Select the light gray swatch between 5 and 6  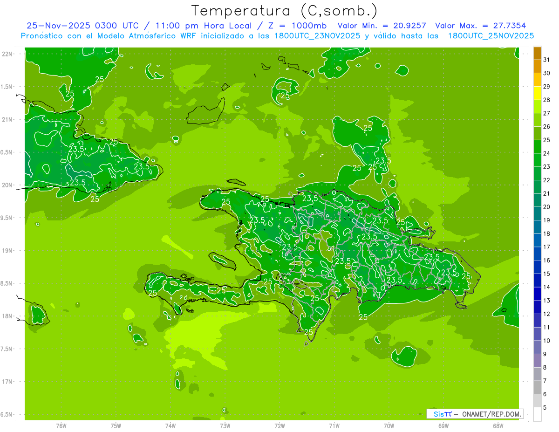537,401
